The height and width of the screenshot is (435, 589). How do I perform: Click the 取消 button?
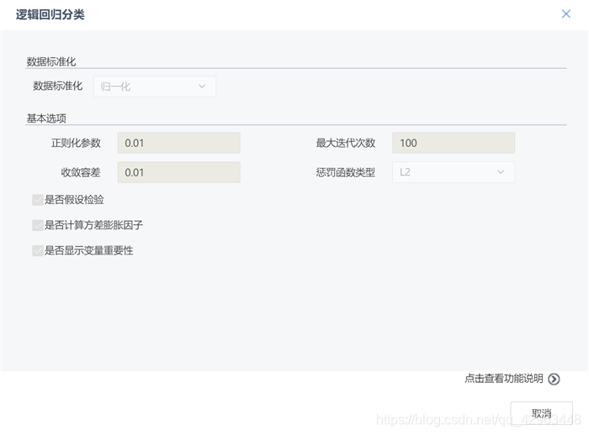[x=541, y=413]
